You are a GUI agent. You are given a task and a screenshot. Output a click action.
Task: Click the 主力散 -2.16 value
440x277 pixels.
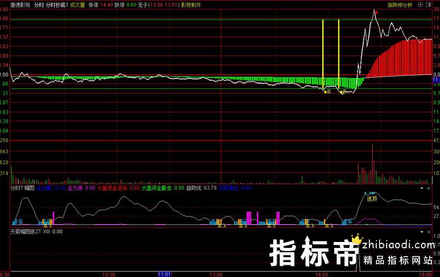coord(51,188)
